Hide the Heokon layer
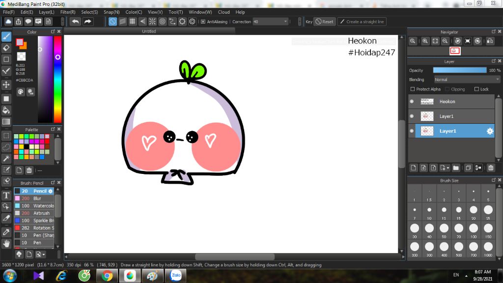503x283 pixels. click(x=412, y=101)
